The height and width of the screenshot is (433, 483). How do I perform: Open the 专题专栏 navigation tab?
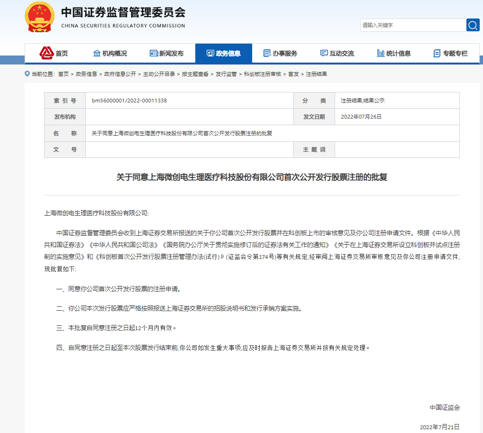point(450,53)
